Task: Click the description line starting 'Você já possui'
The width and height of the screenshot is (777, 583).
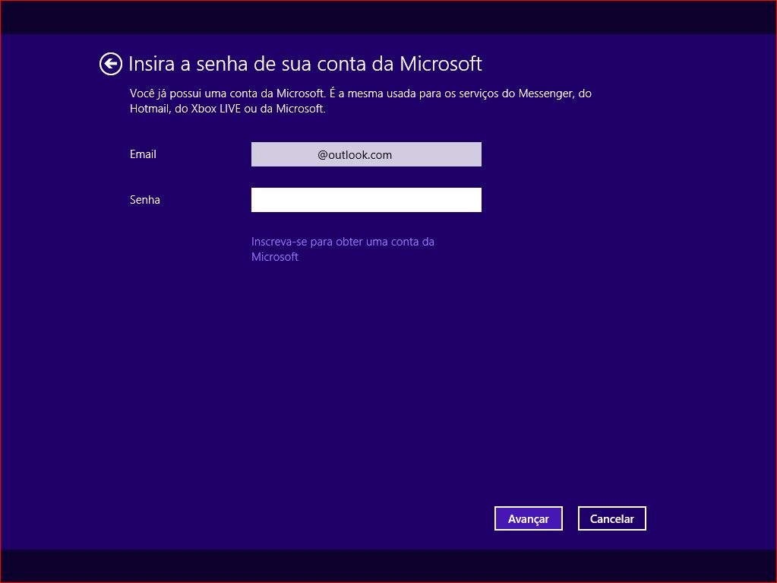Action: point(361,93)
